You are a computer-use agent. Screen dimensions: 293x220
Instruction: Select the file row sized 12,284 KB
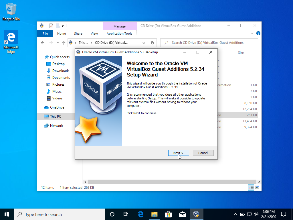(x=238, y=109)
